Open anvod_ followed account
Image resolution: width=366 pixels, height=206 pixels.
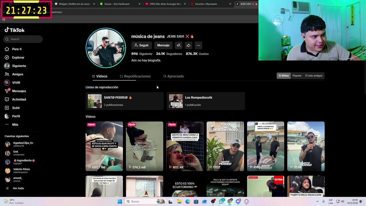[14, 179]
